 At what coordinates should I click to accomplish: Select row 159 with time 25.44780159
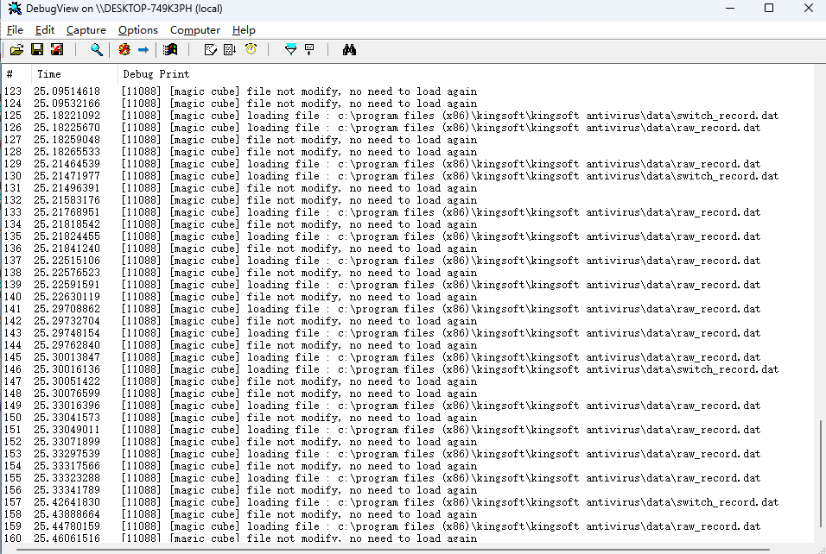point(409,526)
